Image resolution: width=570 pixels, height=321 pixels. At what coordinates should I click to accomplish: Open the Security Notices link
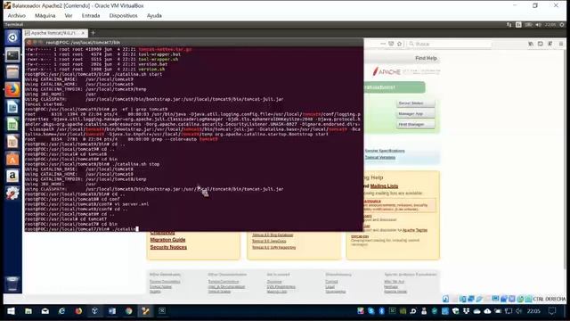(168, 247)
